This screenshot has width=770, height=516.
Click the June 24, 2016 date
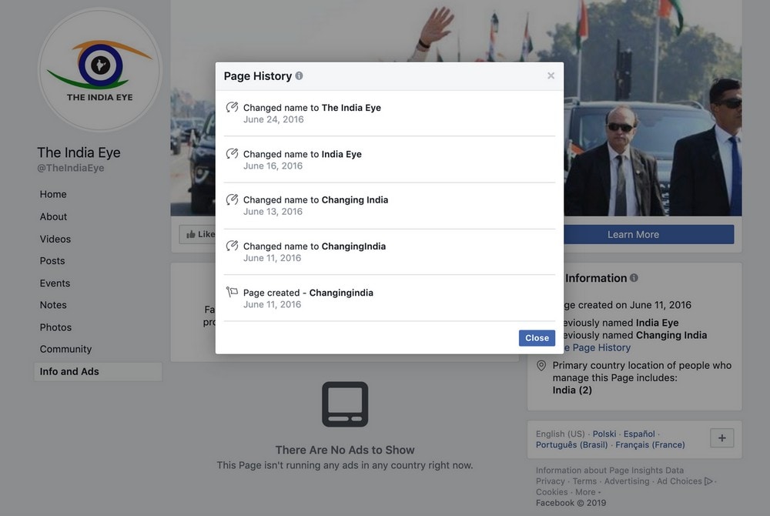(273, 119)
